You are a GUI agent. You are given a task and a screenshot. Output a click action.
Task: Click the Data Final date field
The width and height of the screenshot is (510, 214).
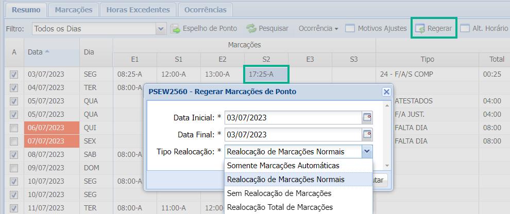pos(293,134)
